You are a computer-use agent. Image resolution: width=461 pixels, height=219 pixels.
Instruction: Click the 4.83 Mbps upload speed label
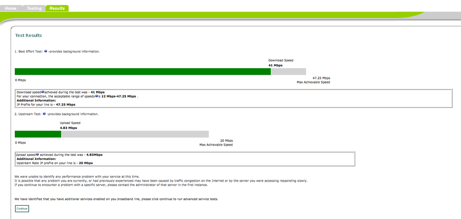pyautogui.click(x=68, y=128)
